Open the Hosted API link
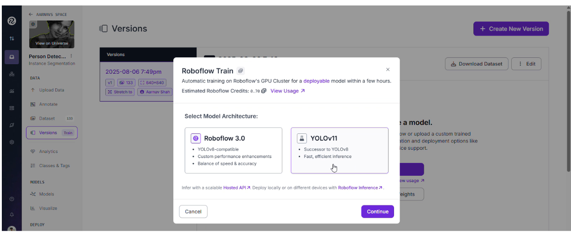This screenshot has height=234, width=571. pos(237,188)
